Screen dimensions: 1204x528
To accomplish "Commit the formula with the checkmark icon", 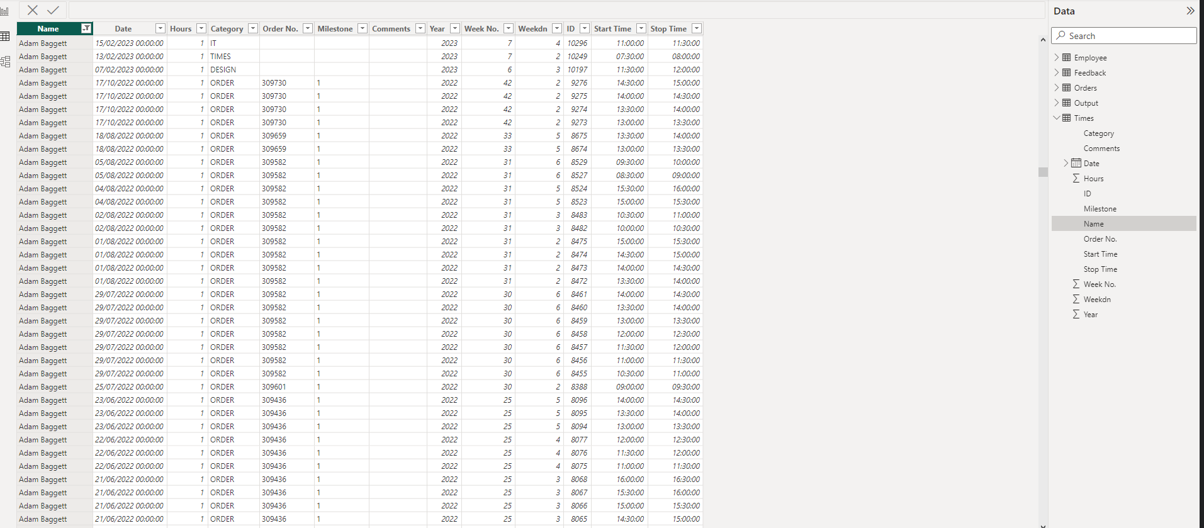I will [x=53, y=10].
